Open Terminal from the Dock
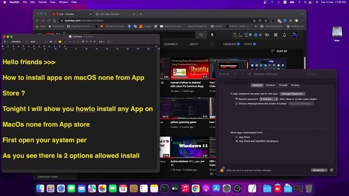This screenshot has width=349, height=196. point(165,189)
